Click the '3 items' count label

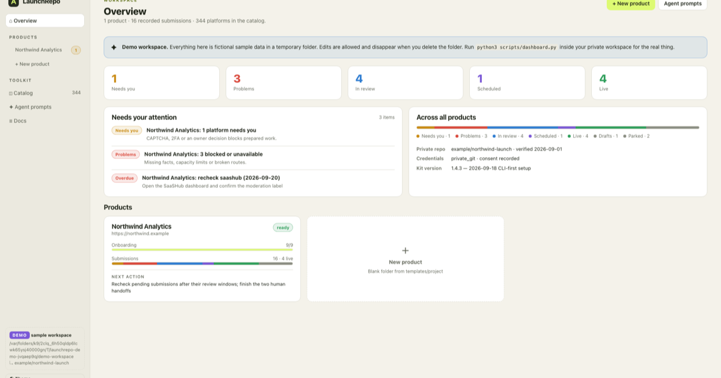(x=386, y=117)
